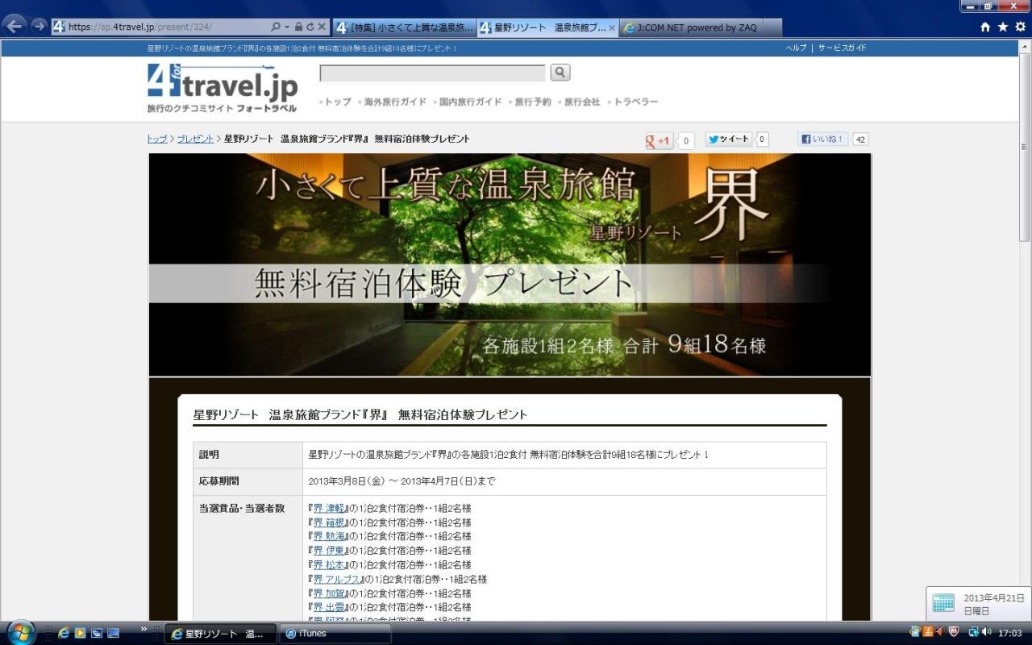Open the トラベラー navigation item

click(636, 102)
